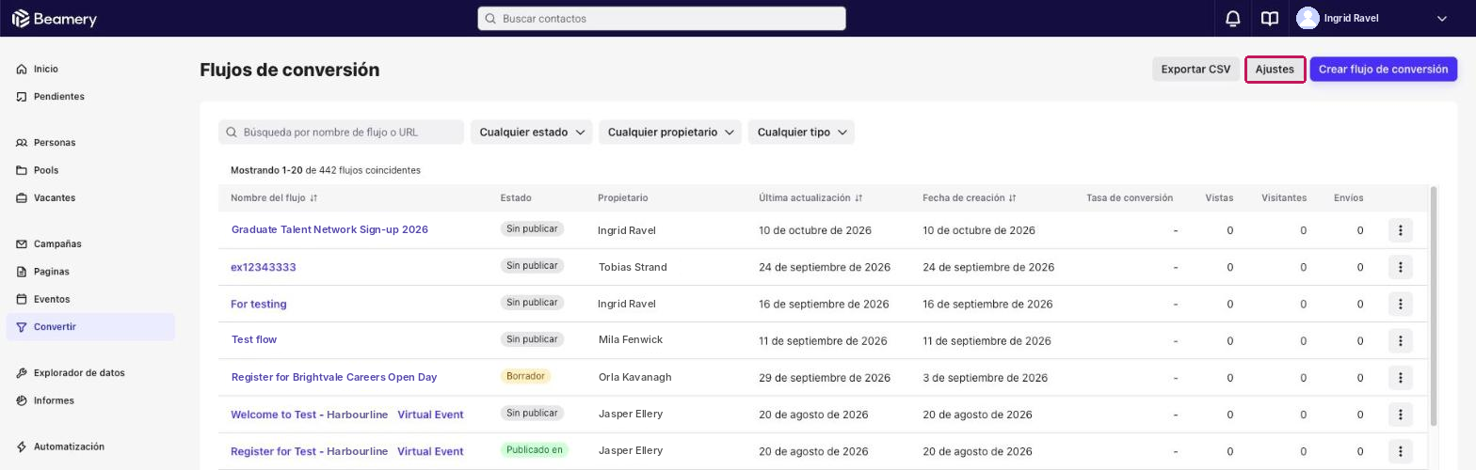The height and width of the screenshot is (470, 1476).
Task: Click owner Tobias Strand cell
Action: (x=633, y=267)
